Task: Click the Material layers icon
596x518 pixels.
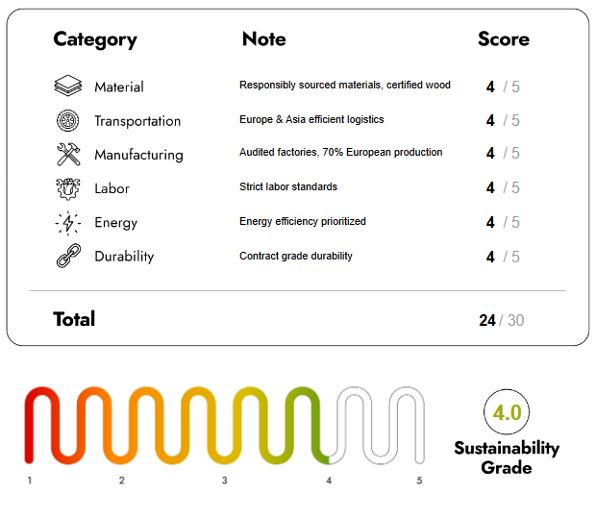Action: click(68, 86)
